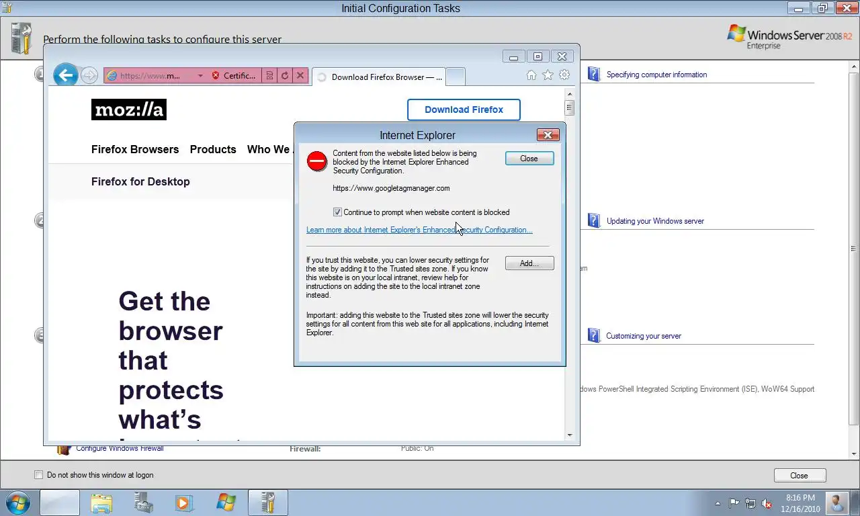The image size is (860, 516).
Task: Check Do not show this window at logon
Action: [x=38, y=475]
